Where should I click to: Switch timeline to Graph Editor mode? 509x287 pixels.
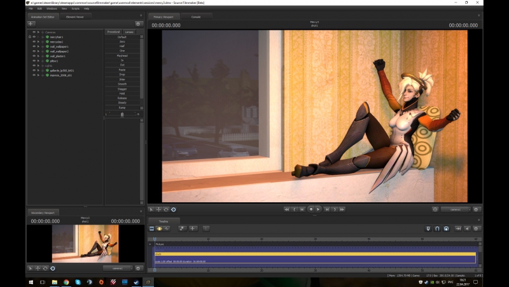coord(167,228)
